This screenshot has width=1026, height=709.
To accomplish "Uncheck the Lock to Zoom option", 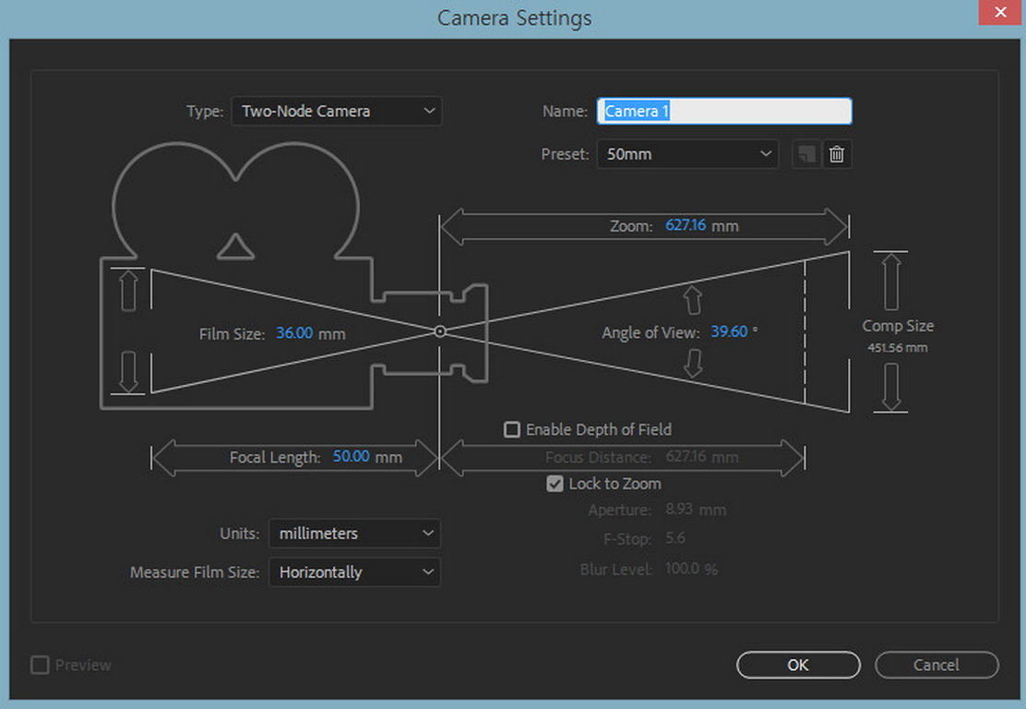I will [555, 484].
